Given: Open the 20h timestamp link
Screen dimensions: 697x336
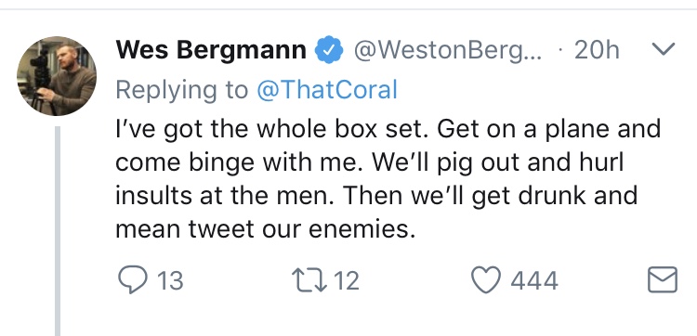Looking at the screenshot, I should [596, 50].
